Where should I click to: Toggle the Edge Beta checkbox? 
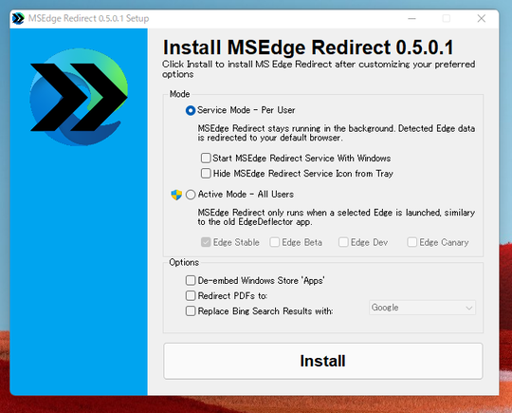pos(275,242)
